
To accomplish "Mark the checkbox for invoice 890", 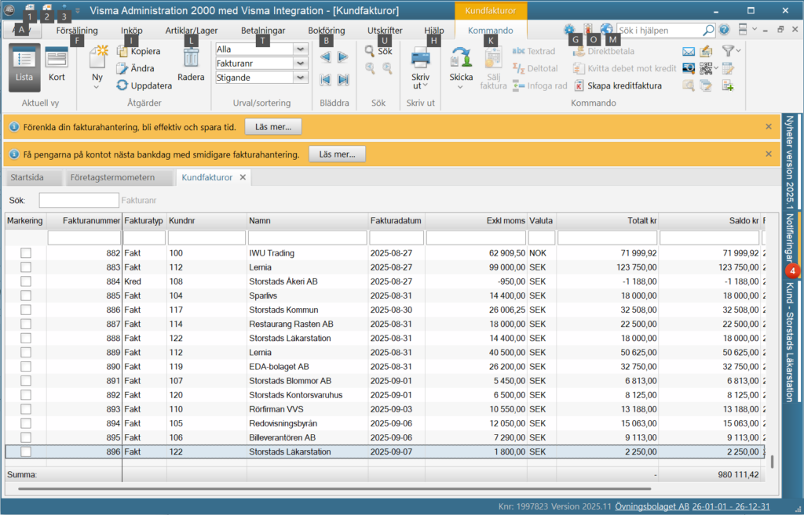I will click(26, 367).
